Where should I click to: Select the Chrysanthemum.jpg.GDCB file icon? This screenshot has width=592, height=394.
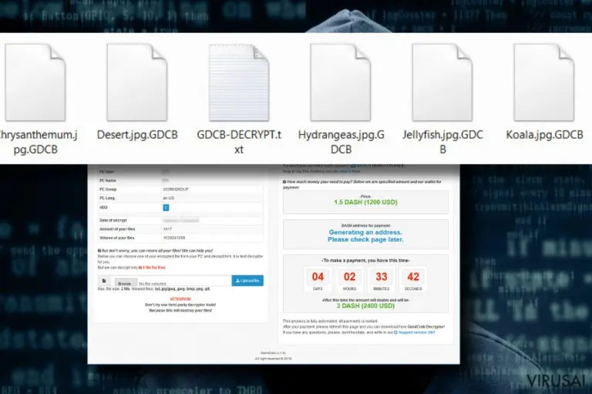tap(35, 82)
